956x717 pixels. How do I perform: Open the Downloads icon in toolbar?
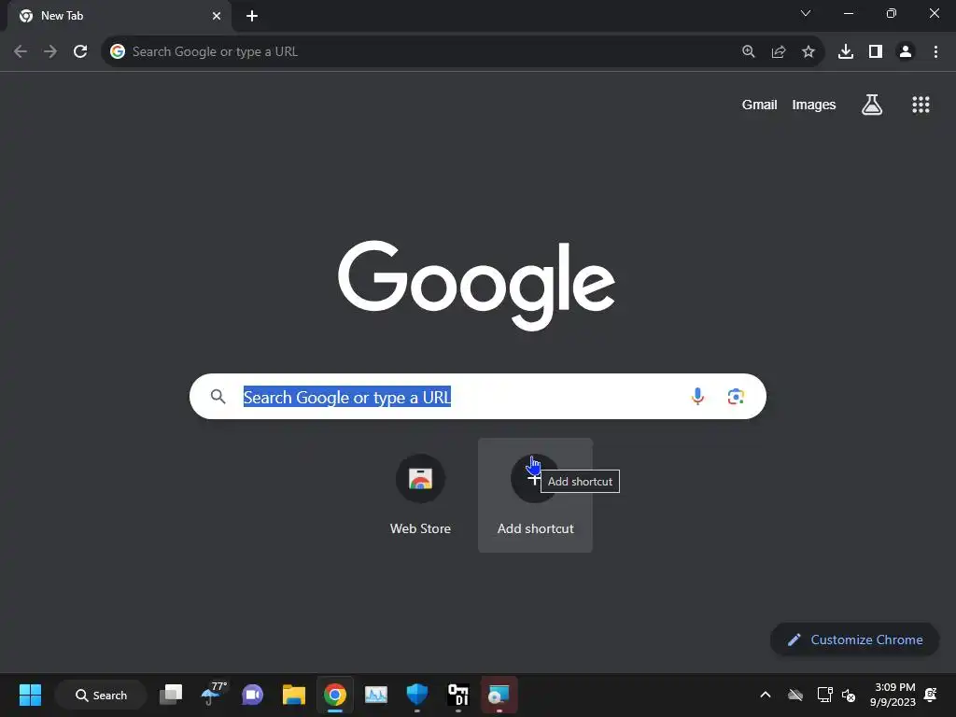click(x=846, y=52)
